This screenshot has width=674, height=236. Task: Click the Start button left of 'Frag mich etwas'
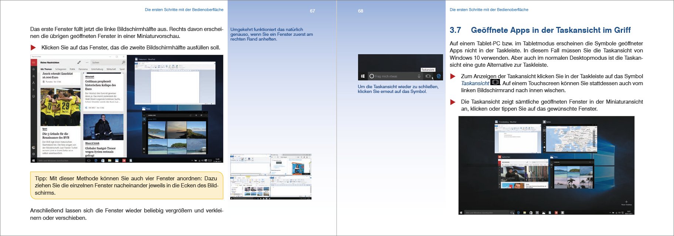click(x=362, y=76)
